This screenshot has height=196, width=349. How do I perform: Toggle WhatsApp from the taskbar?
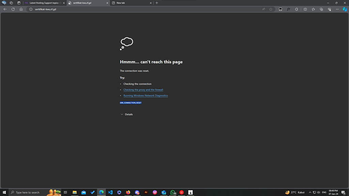[172, 192]
